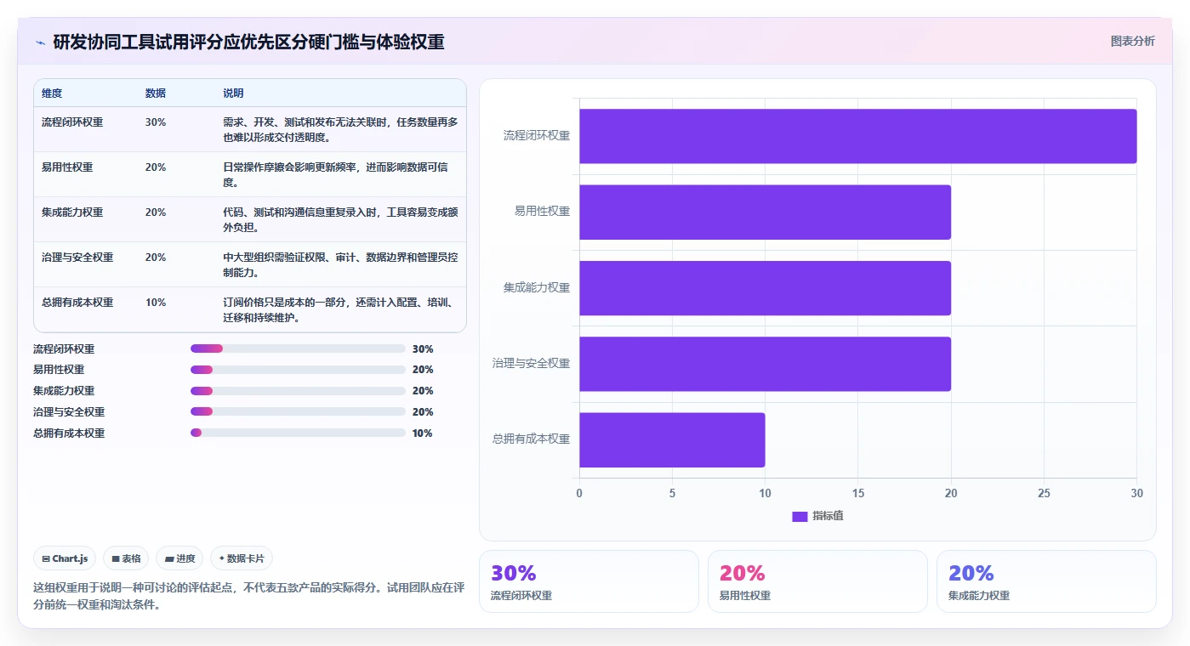Image resolution: width=1190 pixels, height=646 pixels.
Task: Click the 集成能力权重 bar in the chart
Action: pos(765,287)
